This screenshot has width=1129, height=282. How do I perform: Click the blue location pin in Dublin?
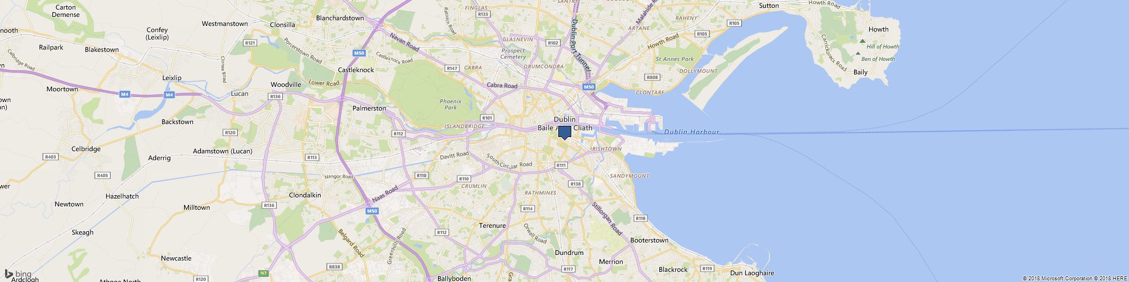564,133
